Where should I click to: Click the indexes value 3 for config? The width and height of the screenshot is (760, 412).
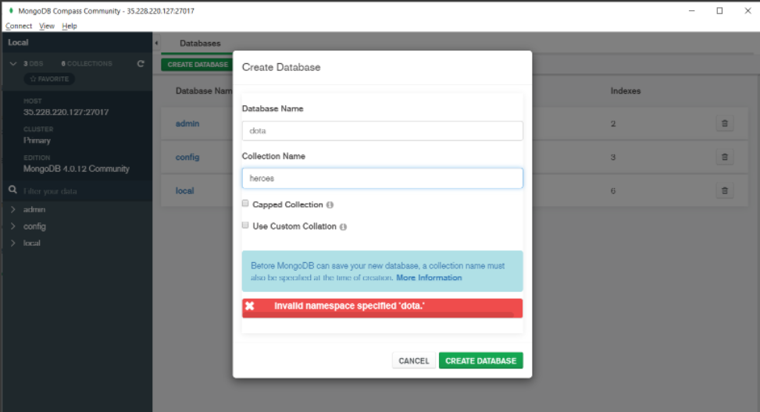click(613, 157)
